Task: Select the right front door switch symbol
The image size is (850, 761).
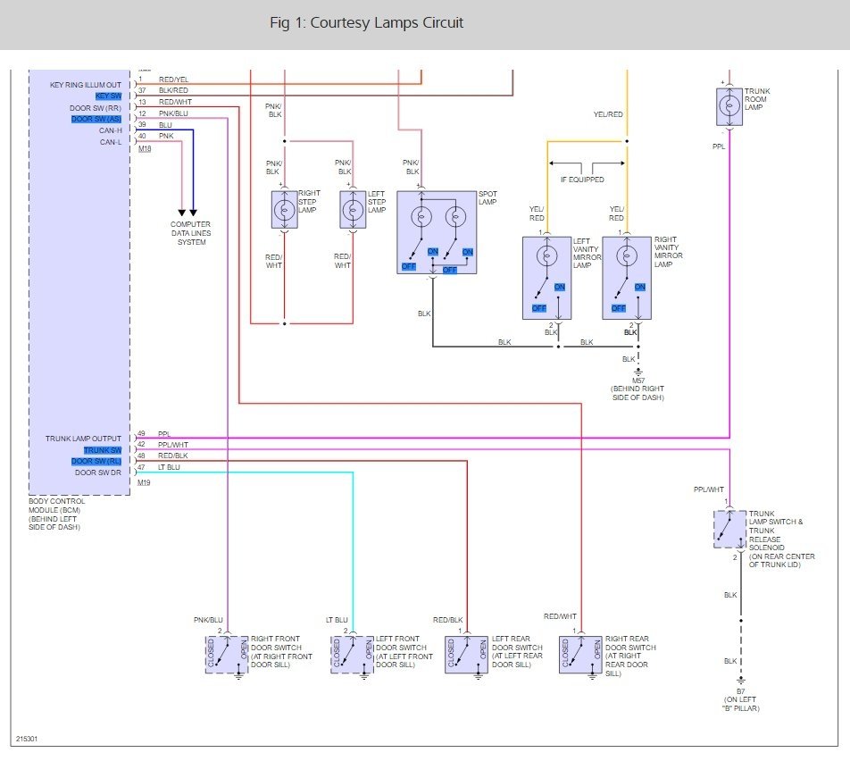Action: [227, 655]
